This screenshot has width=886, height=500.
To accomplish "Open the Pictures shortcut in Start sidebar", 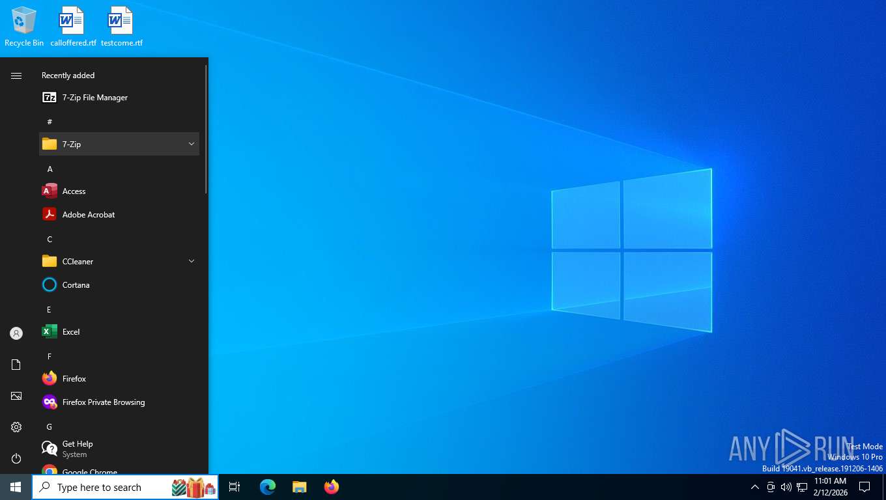I will tap(16, 396).
